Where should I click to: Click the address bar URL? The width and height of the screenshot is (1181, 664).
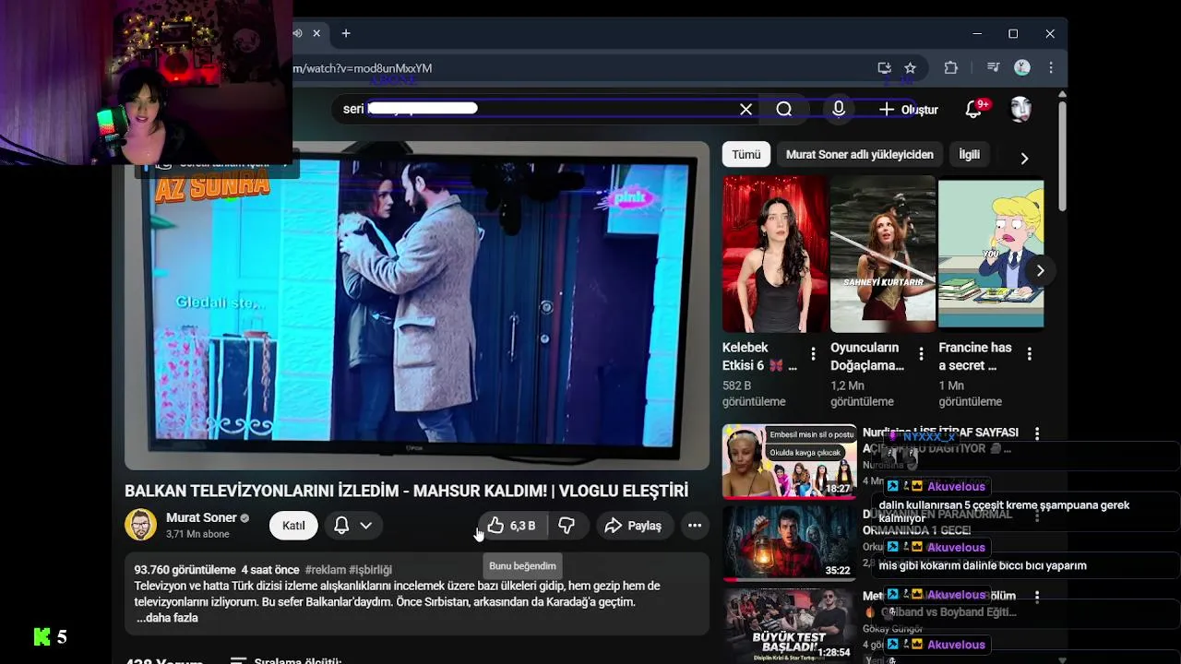(x=363, y=68)
